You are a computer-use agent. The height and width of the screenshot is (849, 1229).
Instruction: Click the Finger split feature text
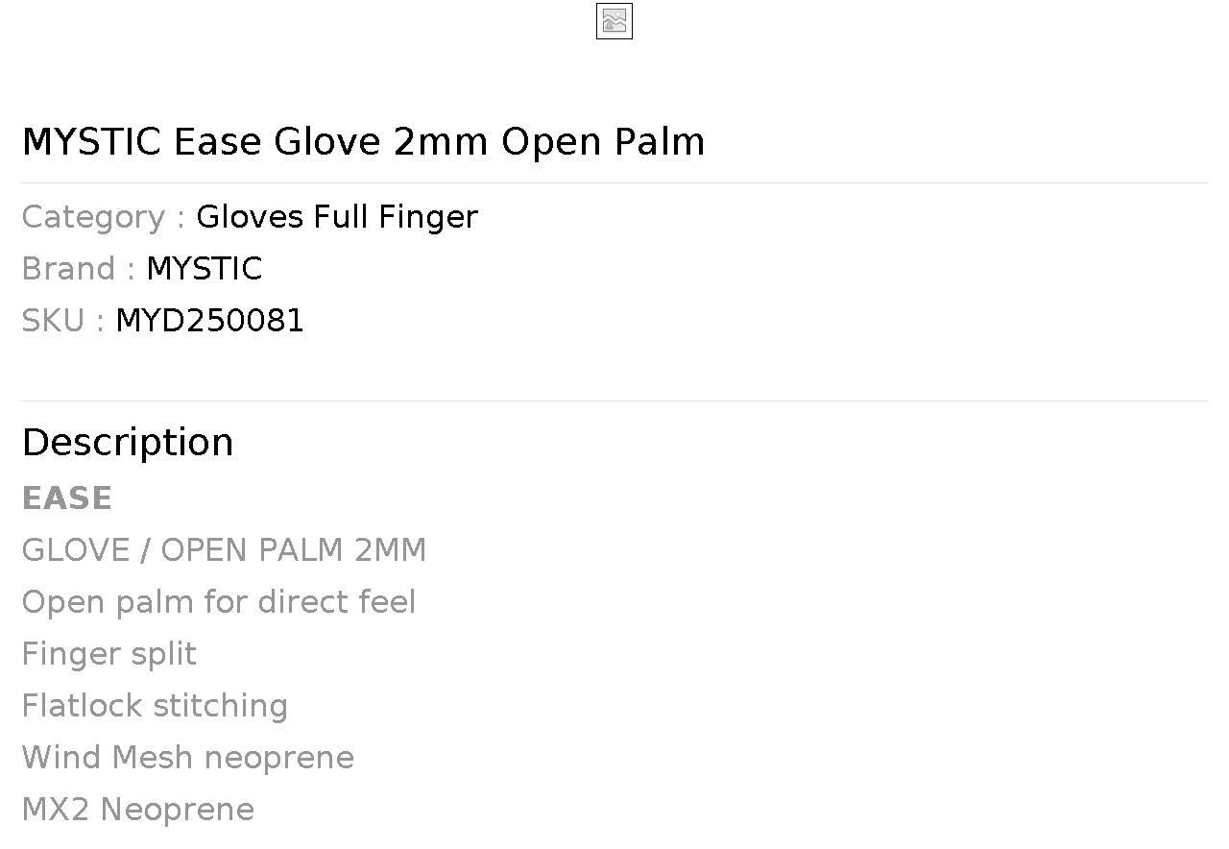click(108, 654)
